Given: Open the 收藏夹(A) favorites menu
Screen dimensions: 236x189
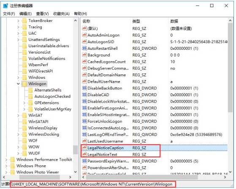Looking at the screenshot, I should pos(61,14).
